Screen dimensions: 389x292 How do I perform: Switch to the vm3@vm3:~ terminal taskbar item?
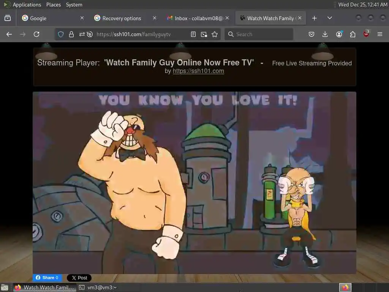[98, 287]
